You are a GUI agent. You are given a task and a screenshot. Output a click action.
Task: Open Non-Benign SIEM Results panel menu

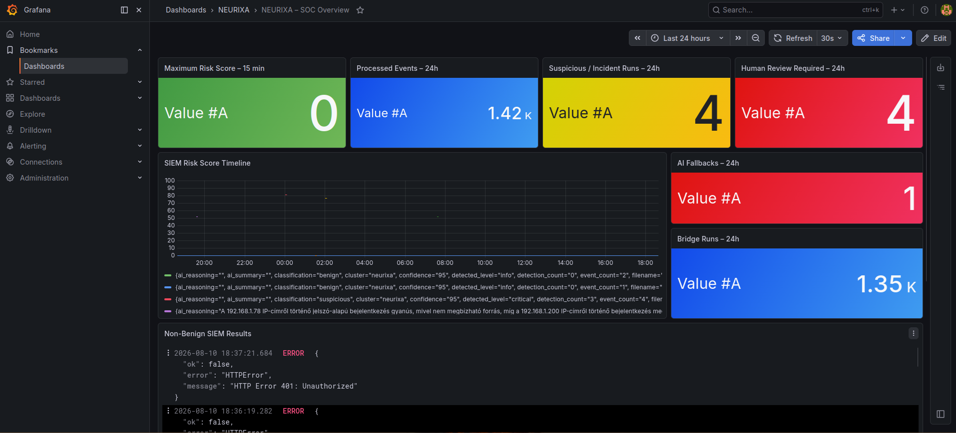914,333
